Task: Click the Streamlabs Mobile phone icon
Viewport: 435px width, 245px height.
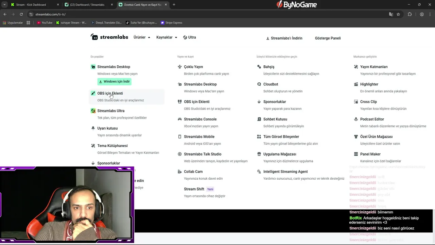Action: [x=180, y=137]
